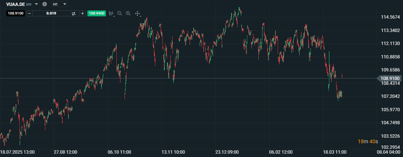Click the 08.04 04:00 time axis label
The width and height of the screenshot is (403, 157).
(x=389, y=152)
